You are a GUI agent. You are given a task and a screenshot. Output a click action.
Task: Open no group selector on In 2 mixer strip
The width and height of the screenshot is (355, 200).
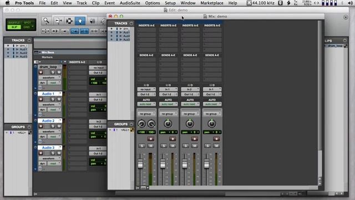coord(190,114)
